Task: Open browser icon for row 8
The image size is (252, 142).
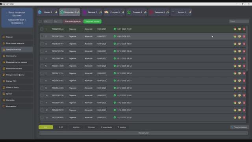Action: pyautogui.click(x=235, y=80)
